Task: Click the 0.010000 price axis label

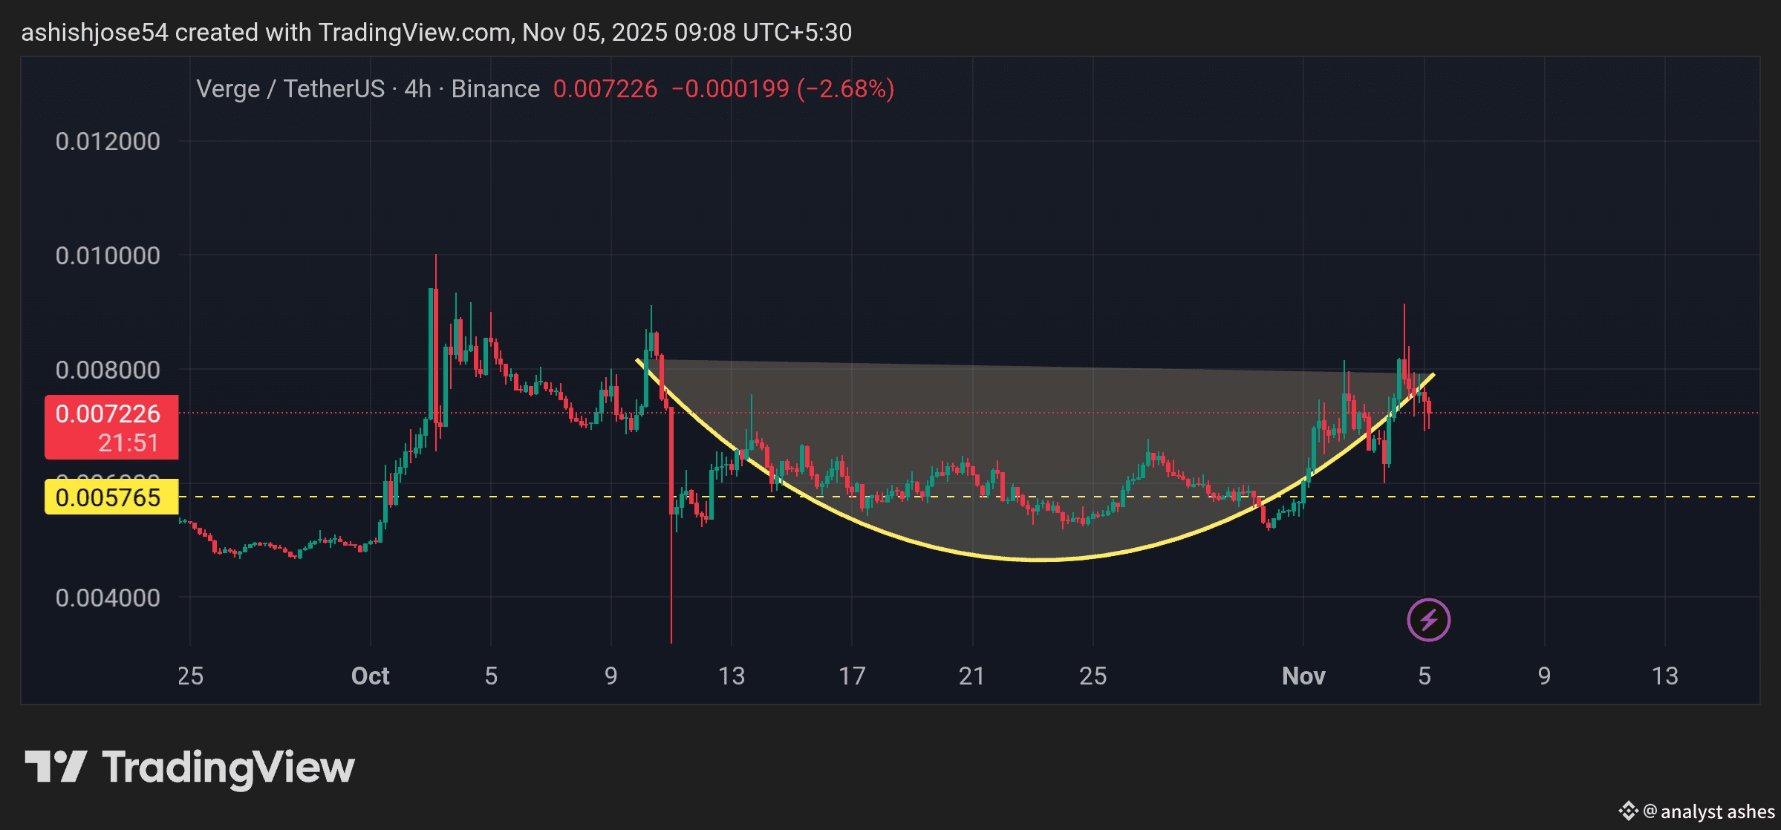Action: click(x=108, y=255)
